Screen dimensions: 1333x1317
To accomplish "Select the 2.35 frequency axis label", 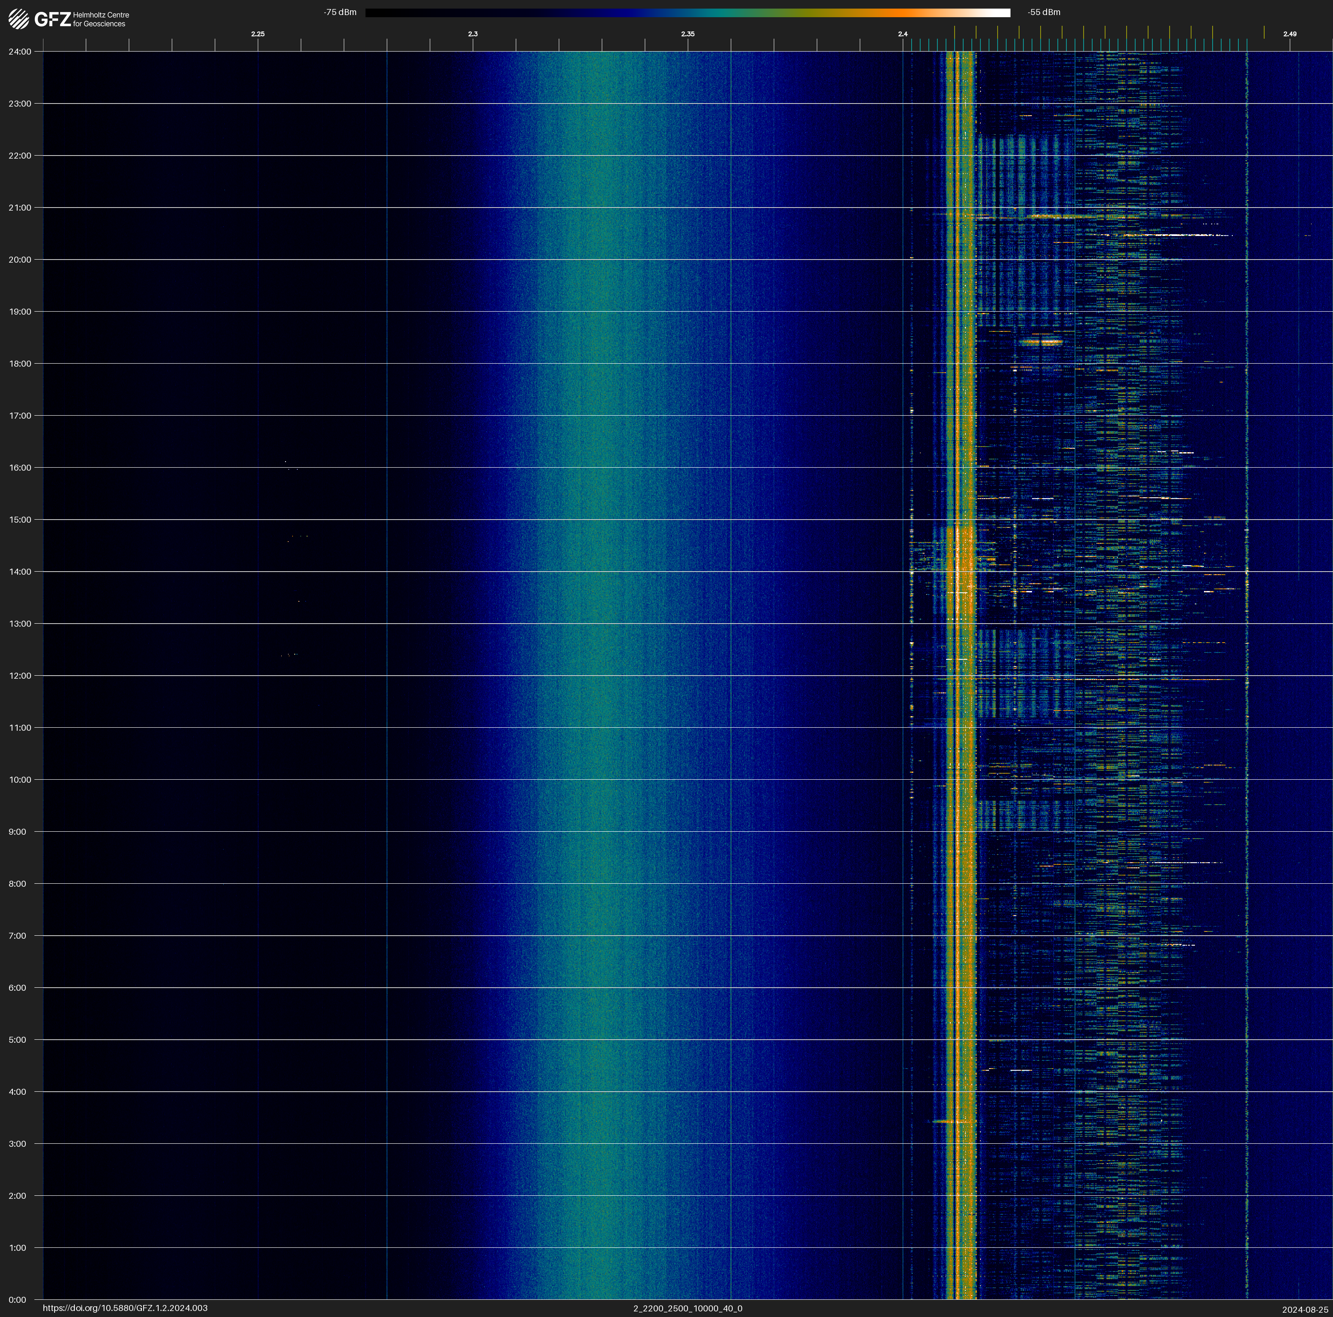I will (x=687, y=34).
